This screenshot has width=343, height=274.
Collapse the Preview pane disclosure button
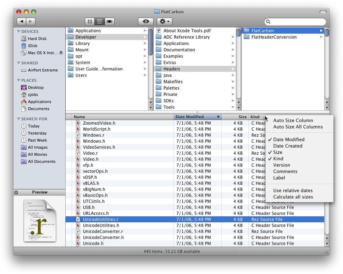(x=16, y=192)
